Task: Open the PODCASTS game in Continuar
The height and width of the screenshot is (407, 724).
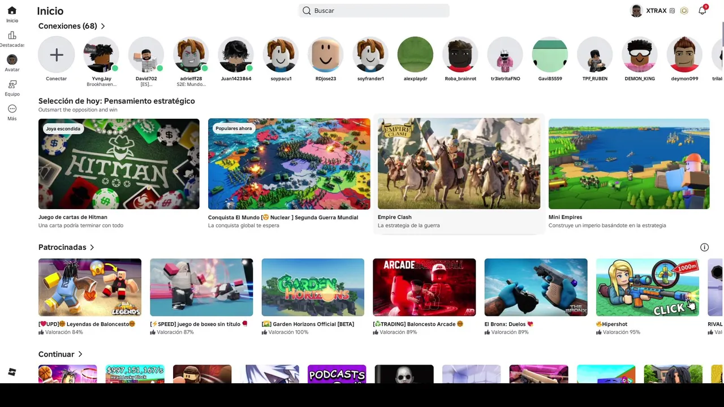Action: click(x=337, y=374)
